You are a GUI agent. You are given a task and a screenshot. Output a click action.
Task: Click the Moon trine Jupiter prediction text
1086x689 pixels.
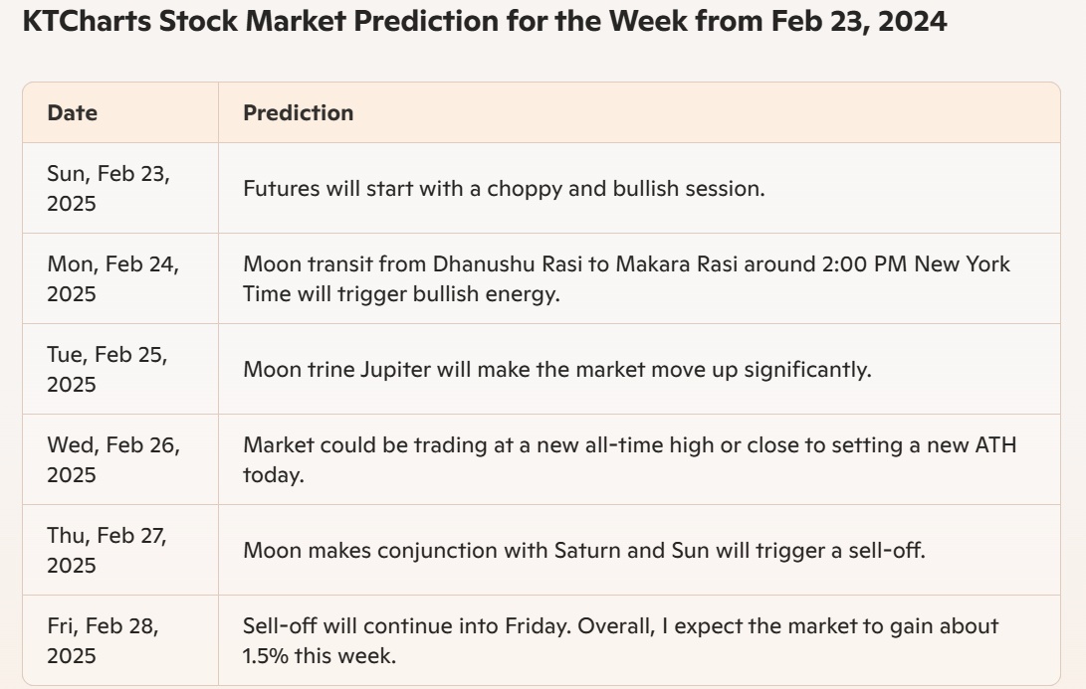(556, 370)
